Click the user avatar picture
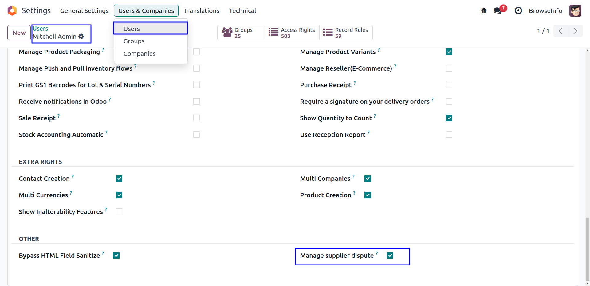Viewport: 590px width, 286px height. click(x=575, y=11)
